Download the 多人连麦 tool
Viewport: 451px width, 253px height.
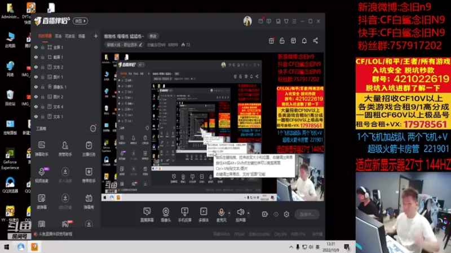point(65,175)
